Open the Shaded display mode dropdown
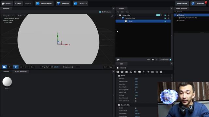 point(21,16)
